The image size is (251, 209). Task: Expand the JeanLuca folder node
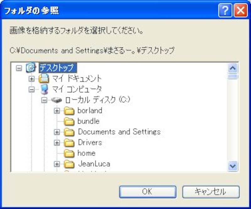tap(57, 164)
